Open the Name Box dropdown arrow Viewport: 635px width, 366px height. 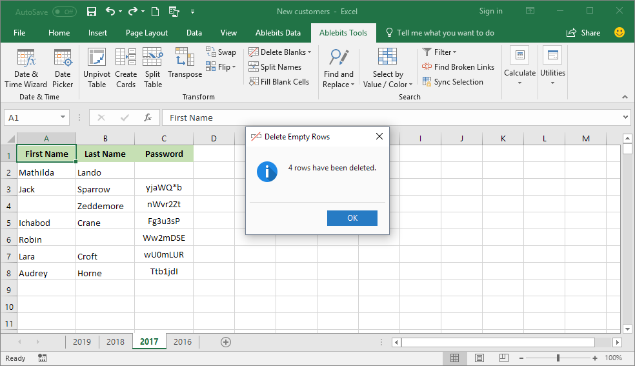(63, 117)
